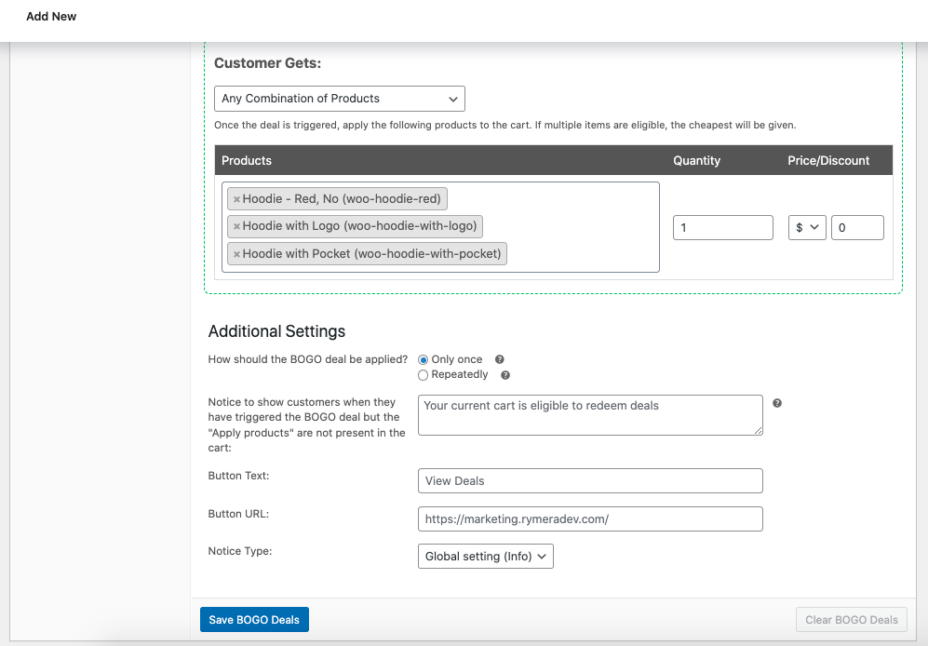Click the Add New title text
928x646 pixels.
click(x=51, y=17)
